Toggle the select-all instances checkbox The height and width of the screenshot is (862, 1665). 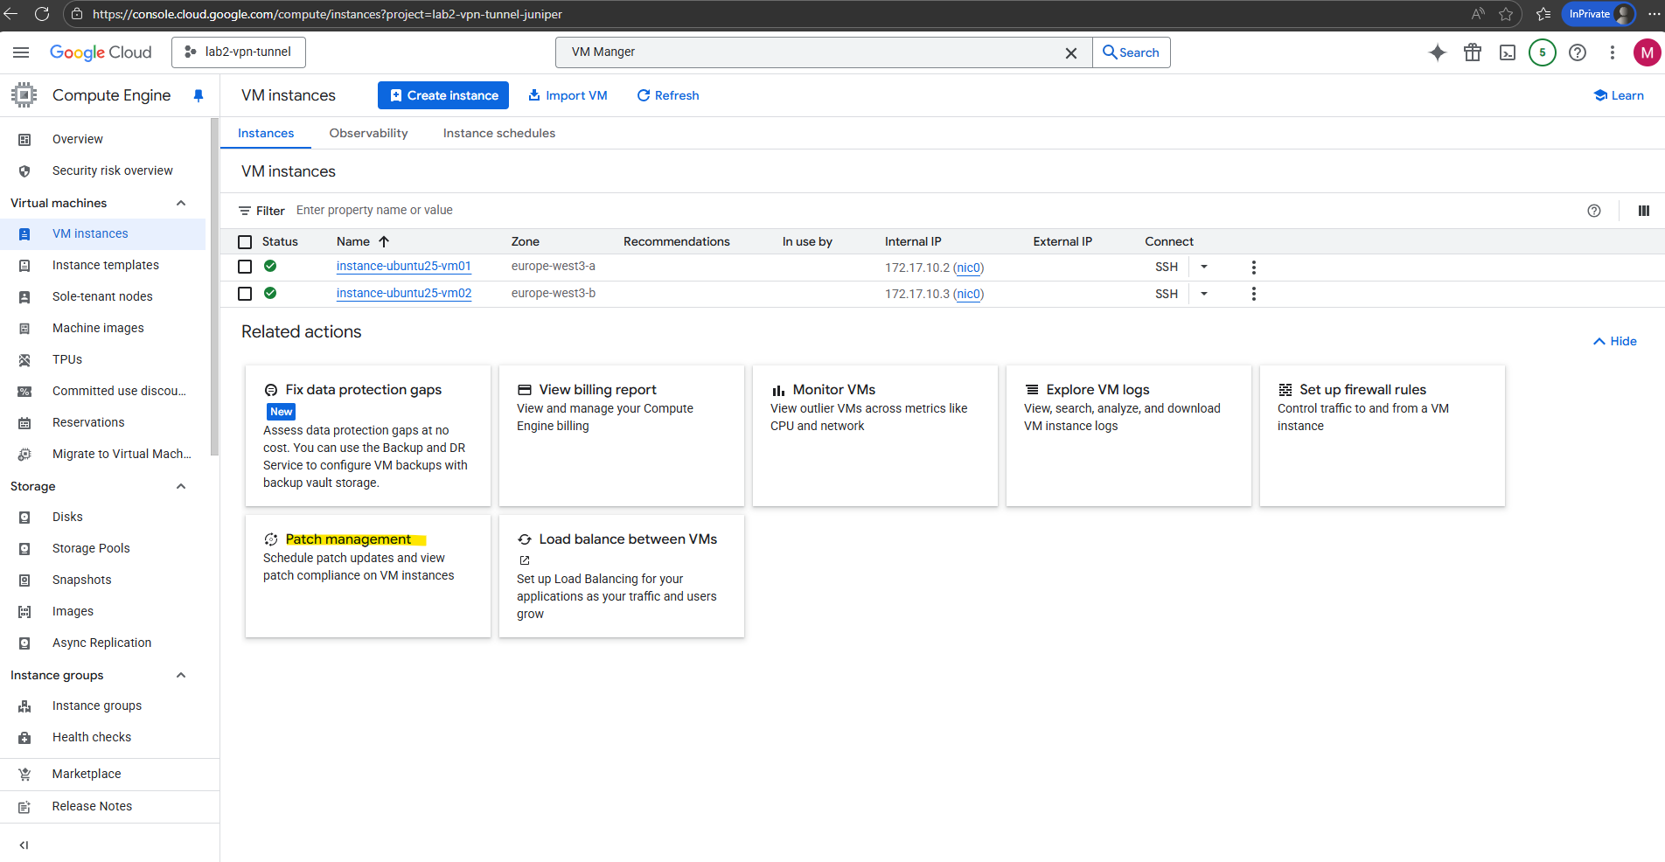[245, 242]
